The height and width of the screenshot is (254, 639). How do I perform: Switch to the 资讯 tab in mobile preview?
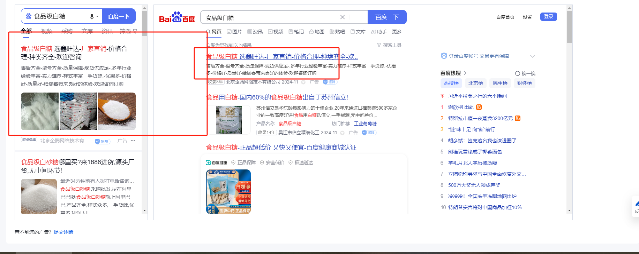[107, 31]
